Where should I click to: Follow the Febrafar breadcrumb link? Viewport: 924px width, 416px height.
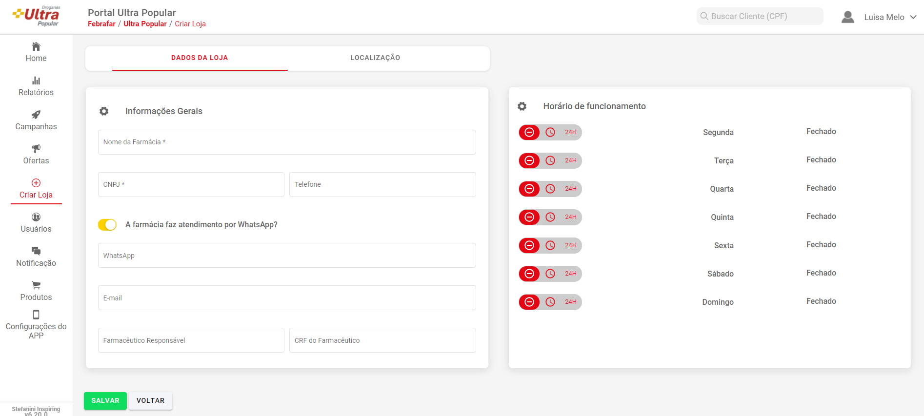click(101, 24)
